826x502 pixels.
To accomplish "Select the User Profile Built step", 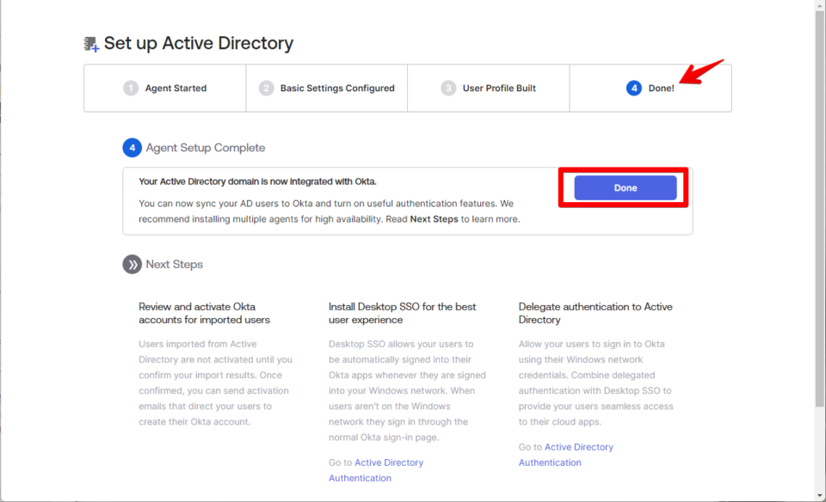I will click(x=488, y=88).
